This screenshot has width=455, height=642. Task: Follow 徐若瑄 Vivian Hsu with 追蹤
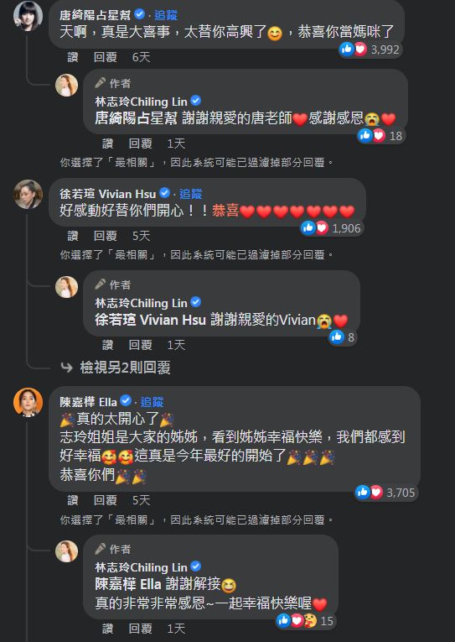point(190,194)
